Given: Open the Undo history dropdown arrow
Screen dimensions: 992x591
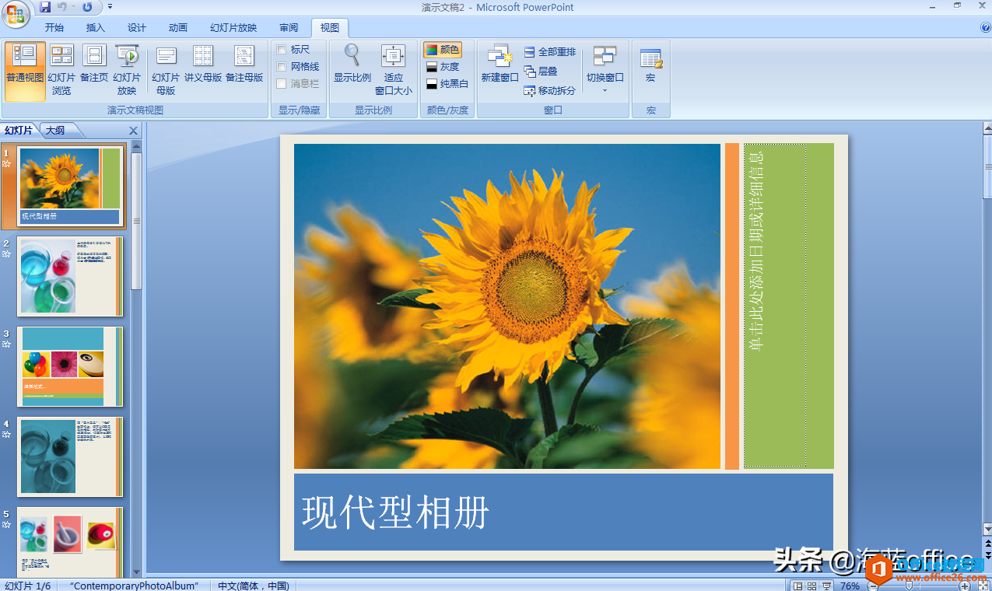Looking at the screenshot, I should click(x=75, y=7).
